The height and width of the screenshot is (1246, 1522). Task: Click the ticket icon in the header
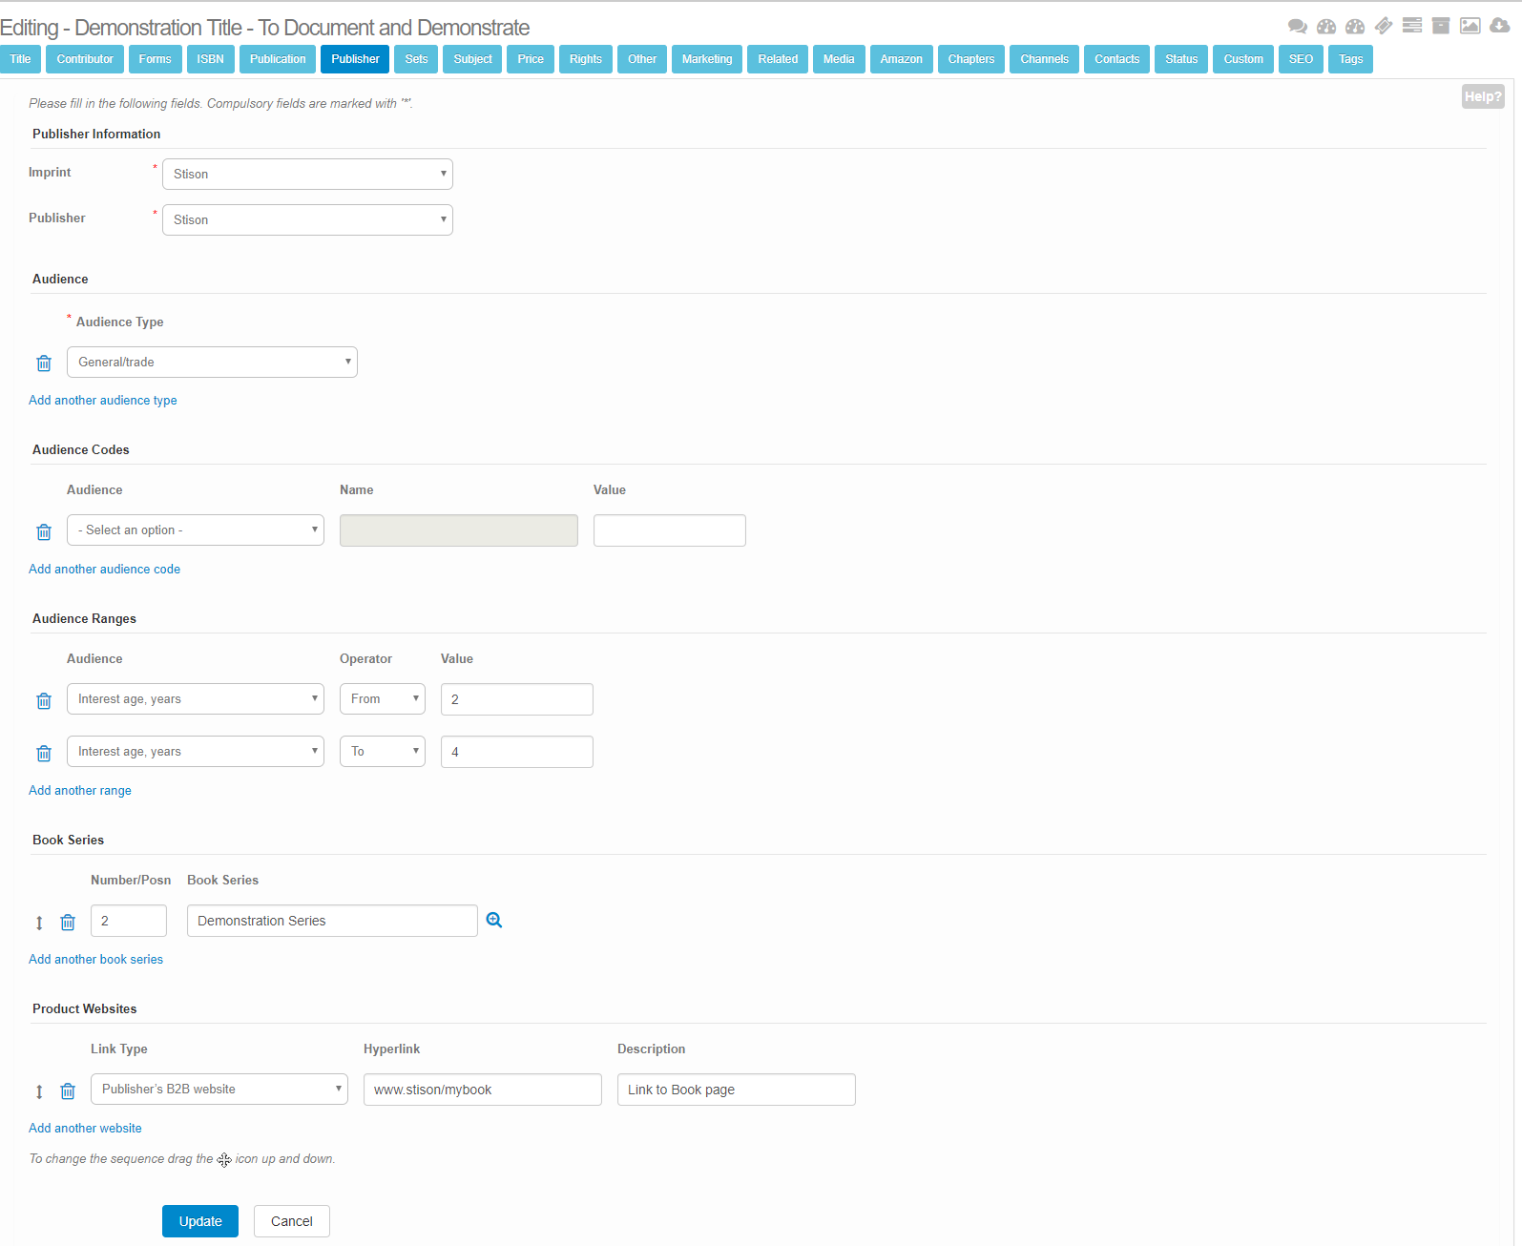[1384, 26]
